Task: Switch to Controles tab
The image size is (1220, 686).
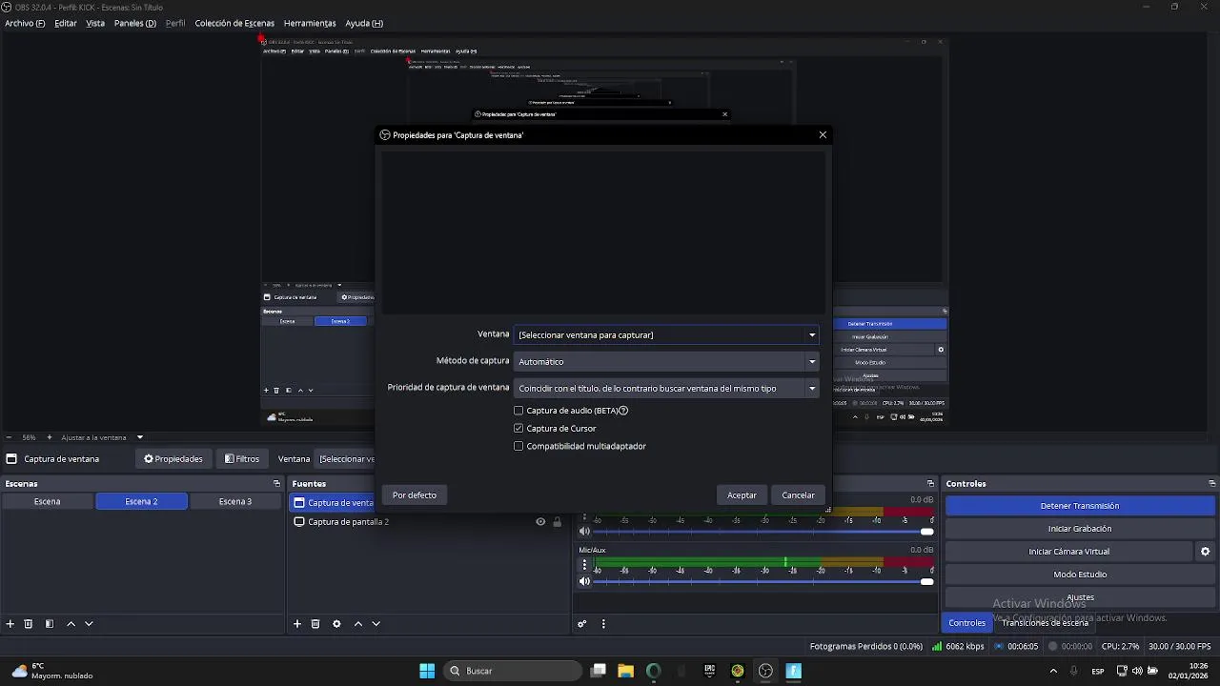Action: (x=966, y=623)
